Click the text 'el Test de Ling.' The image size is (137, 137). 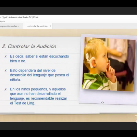(x=23, y=103)
